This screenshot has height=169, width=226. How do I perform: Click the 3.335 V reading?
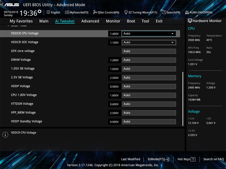[x=192, y=135]
